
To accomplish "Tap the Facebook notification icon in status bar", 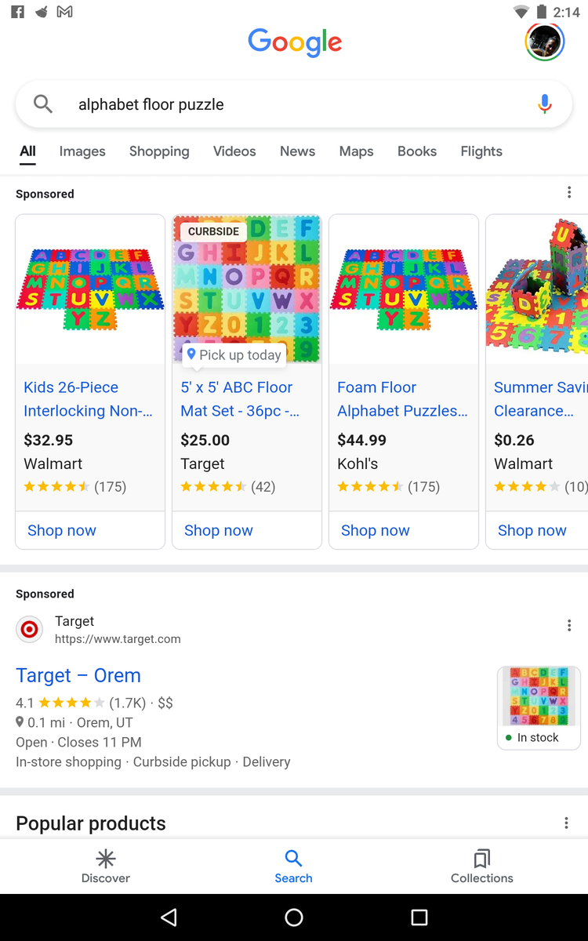I will pos(16,12).
